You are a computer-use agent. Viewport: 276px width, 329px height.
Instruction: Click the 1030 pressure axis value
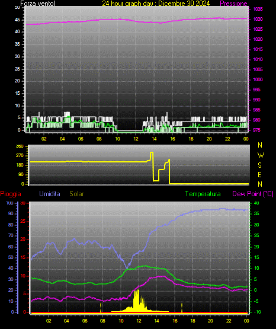coord(258,19)
